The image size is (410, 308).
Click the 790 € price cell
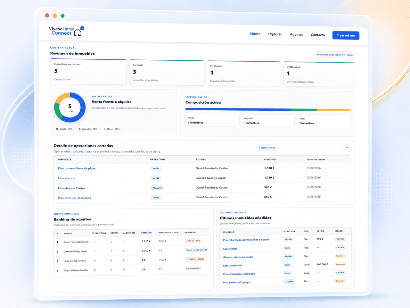pyautogui.click(x=320, y=239)
